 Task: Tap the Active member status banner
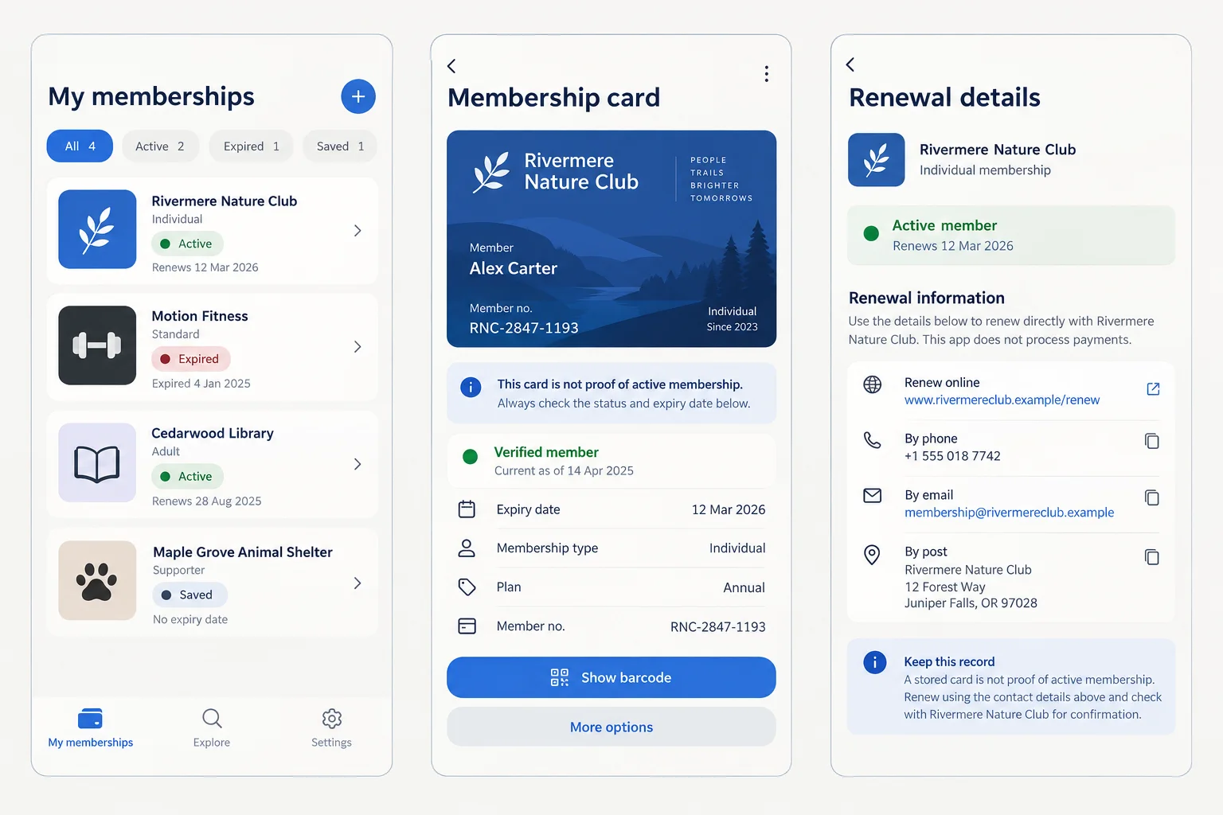point(1011,236)
